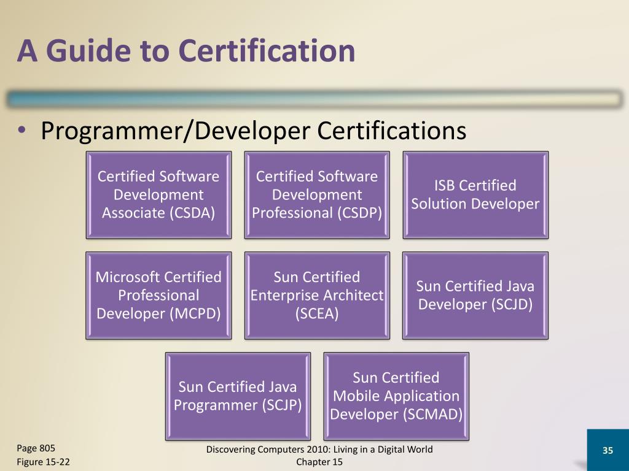Click the slide title 'A Guide to Certification'
Viewport: 629px width, 471px height.
point(186,51)
